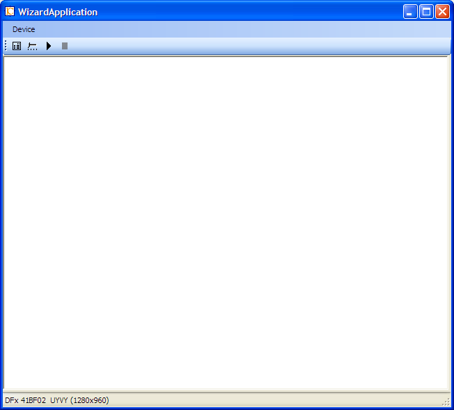
Task: Maximize the WizardApplication window
Action: click(x=426, y=12)
